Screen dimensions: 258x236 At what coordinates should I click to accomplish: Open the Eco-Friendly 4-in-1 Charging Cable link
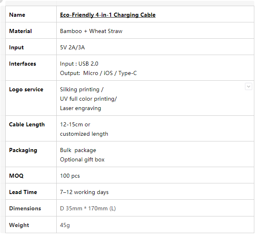coord(108,15)
